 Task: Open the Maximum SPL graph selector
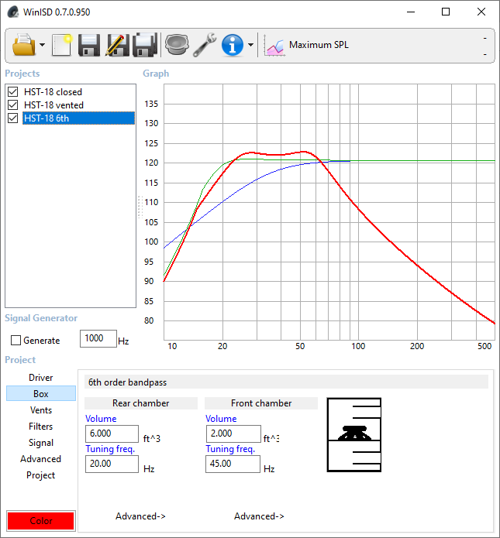pos(319,45)
